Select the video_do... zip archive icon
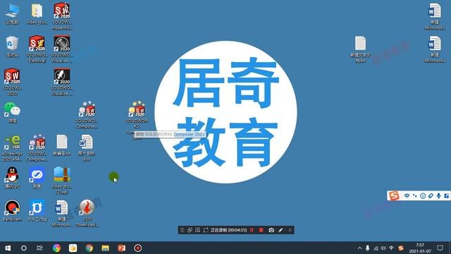Image resolution: width=451 pixels, height=254 pixels. [62, 181]
